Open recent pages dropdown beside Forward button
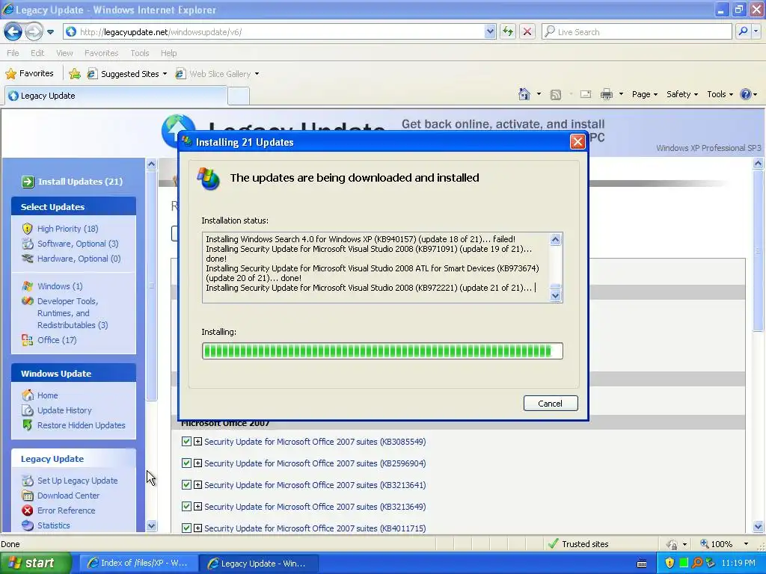Screen dimensions: 766x574 [x=50, y=32]
